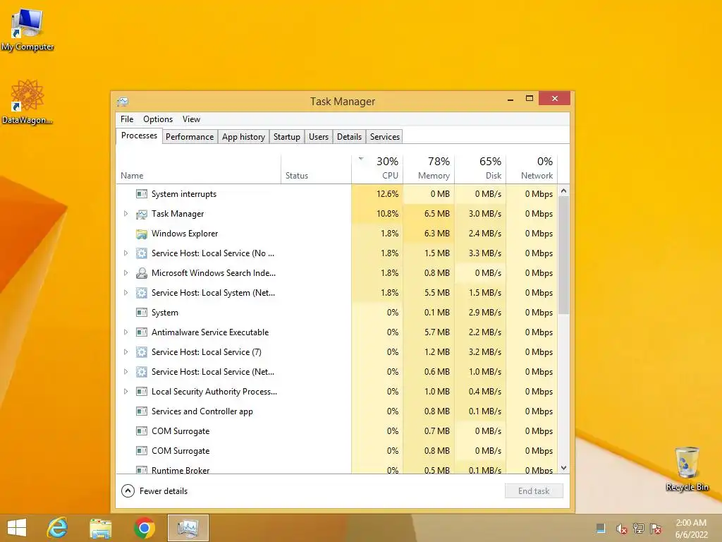This screenshot has width=722, height=542.
Task: Click the Windows Explorer folder icon
Action: point(142,234)
